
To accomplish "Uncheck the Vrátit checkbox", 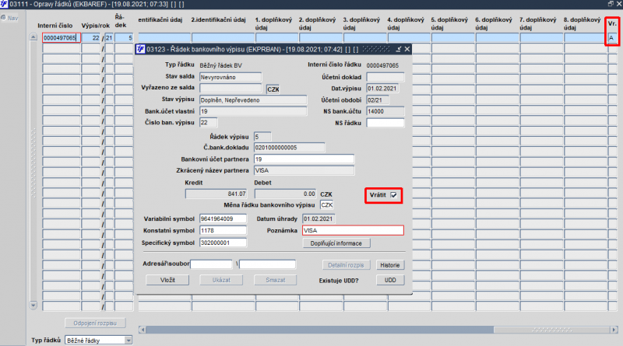I will coord(393,195).
